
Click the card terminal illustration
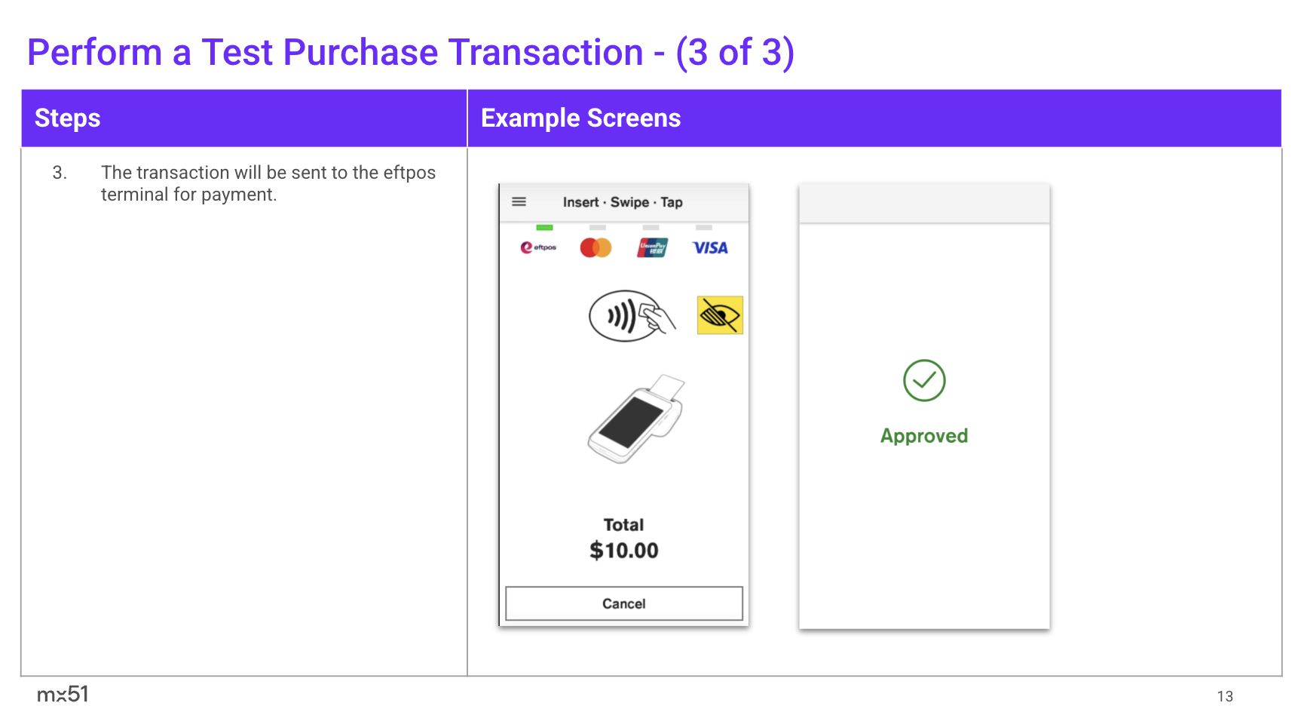pos(635,419)
